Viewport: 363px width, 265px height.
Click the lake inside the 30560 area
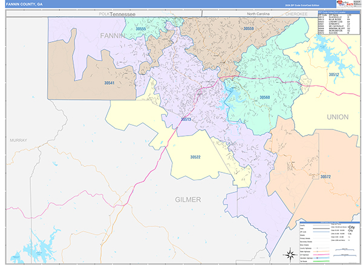[233, 95]
